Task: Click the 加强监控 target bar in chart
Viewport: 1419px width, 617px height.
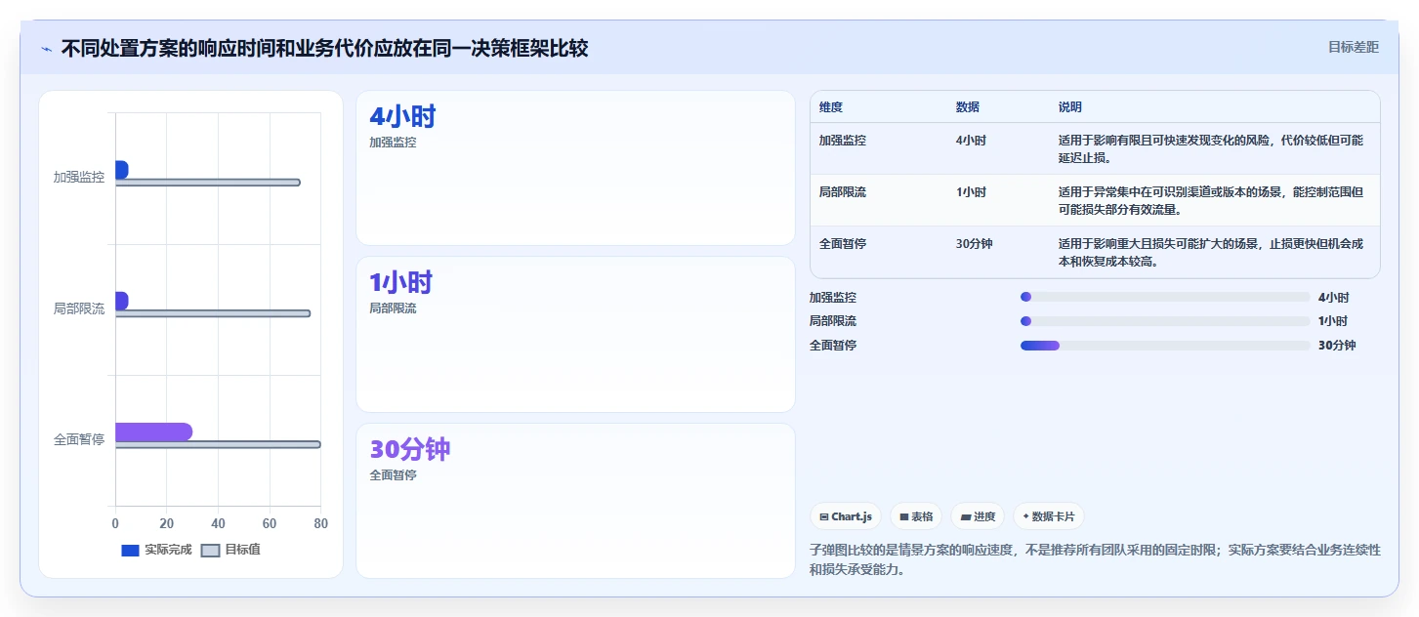Action: (x=207, y=183)
